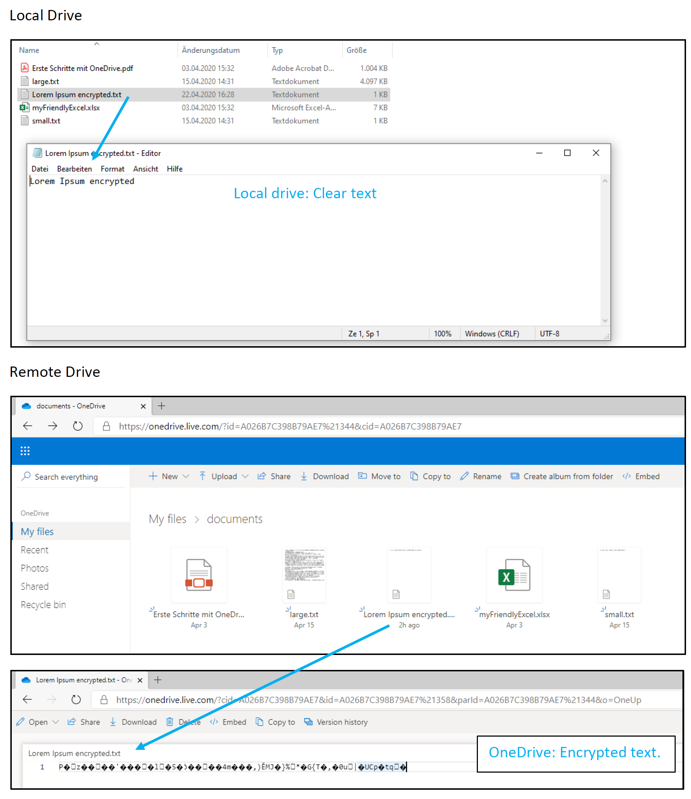Open Lorem Ipsum encrypted thumbnail in OneDrive
This screenshot has height=799, width=691.
(x=409, y=574)
